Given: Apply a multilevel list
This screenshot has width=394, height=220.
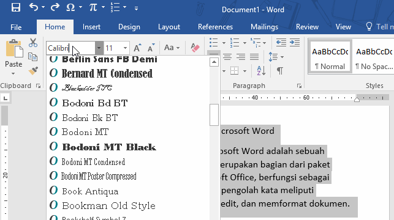Looking at the screenshot, I should click(255, 43).
